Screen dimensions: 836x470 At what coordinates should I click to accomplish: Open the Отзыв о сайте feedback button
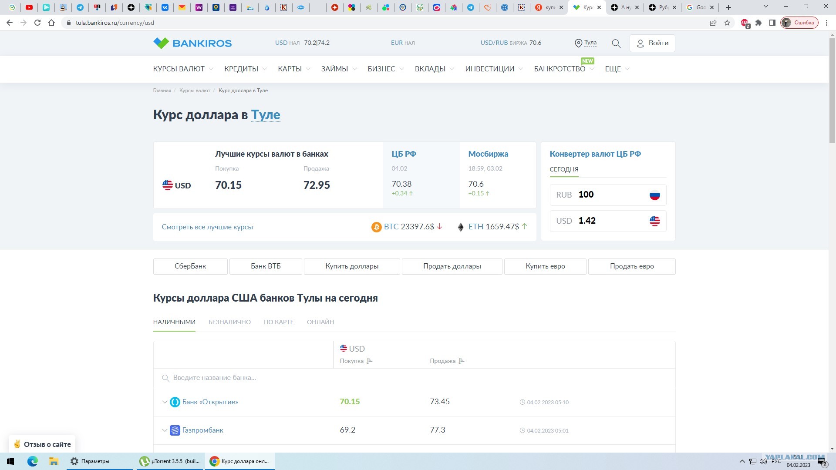(x=42, y=444)
